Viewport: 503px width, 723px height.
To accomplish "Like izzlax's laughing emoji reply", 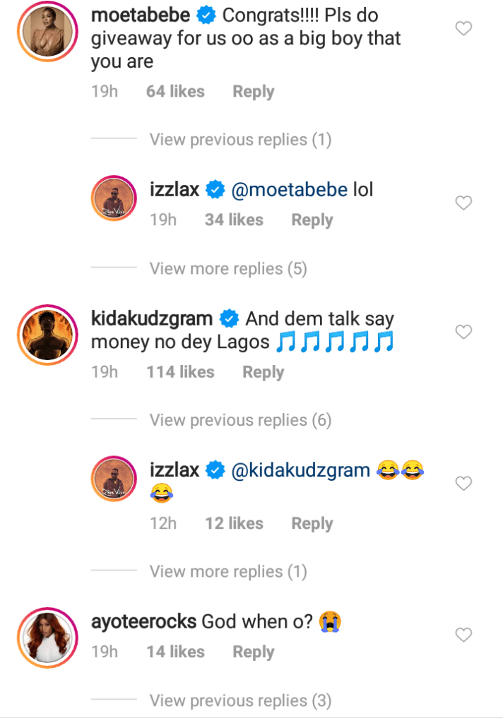I will click(463, 484).
